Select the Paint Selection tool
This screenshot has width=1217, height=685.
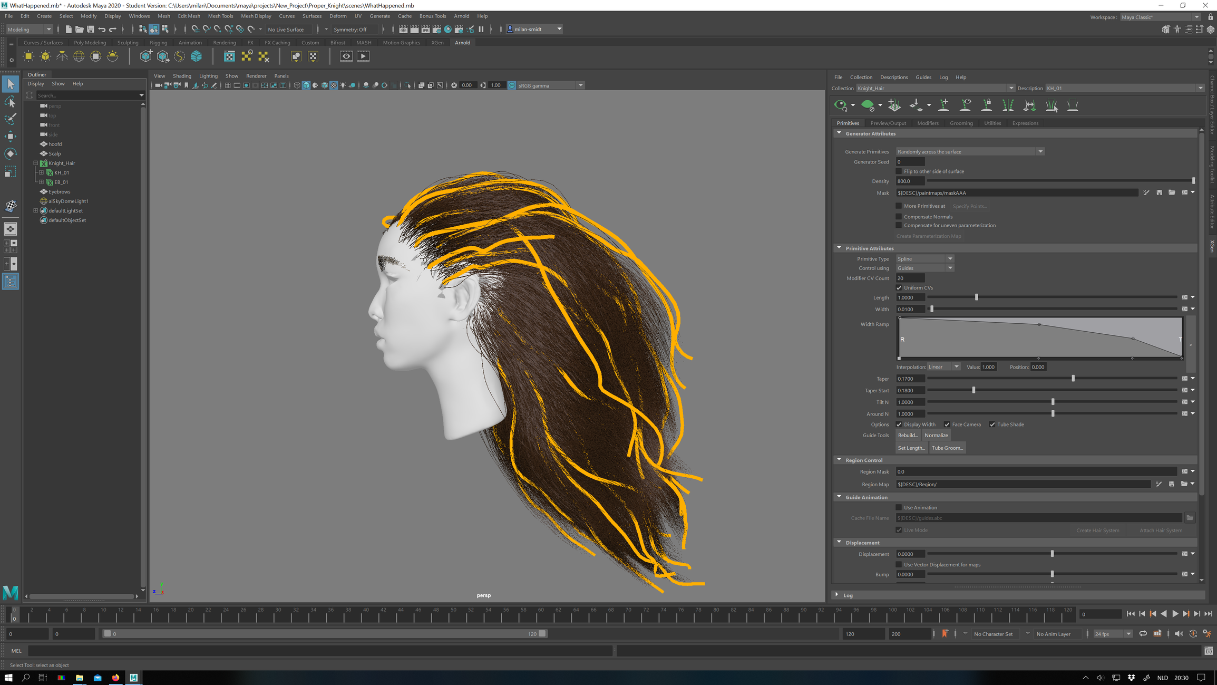click(11, 119)
